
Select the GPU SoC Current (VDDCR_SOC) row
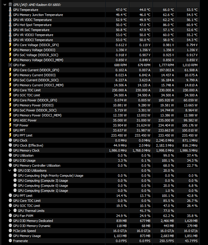[x=104, y=80]
